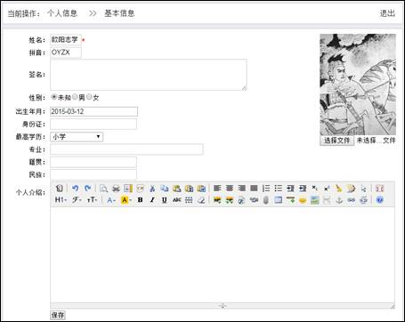Justify text fully in the editor
The width and height of the screenshot is (405, 322).
pos(254,189)
